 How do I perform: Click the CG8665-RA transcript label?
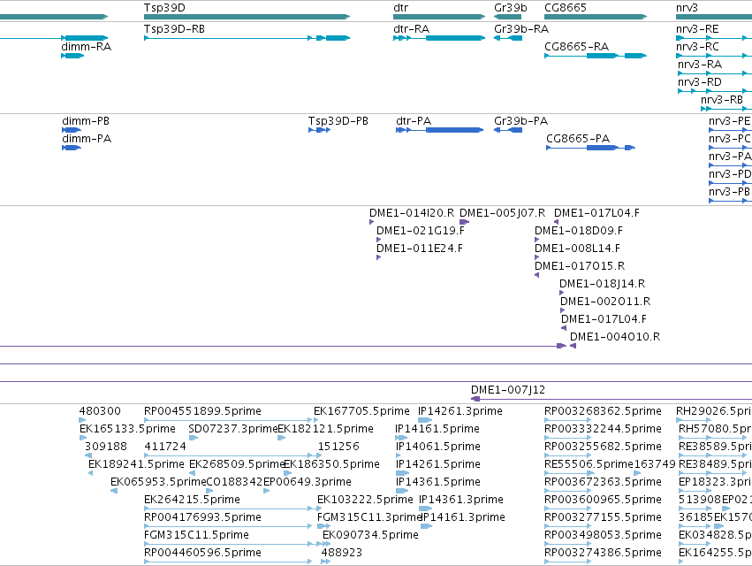pyautogui.click(x=576, y=47)
